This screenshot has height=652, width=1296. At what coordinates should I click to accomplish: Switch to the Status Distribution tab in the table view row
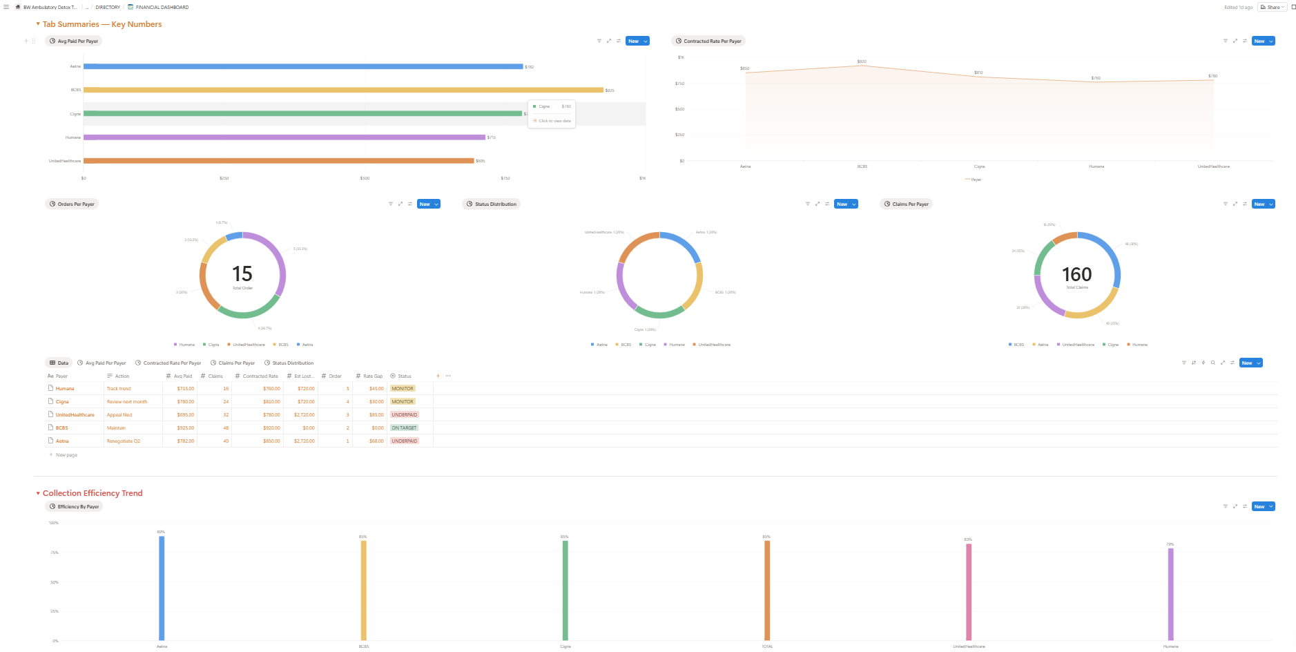coord(289,363)
